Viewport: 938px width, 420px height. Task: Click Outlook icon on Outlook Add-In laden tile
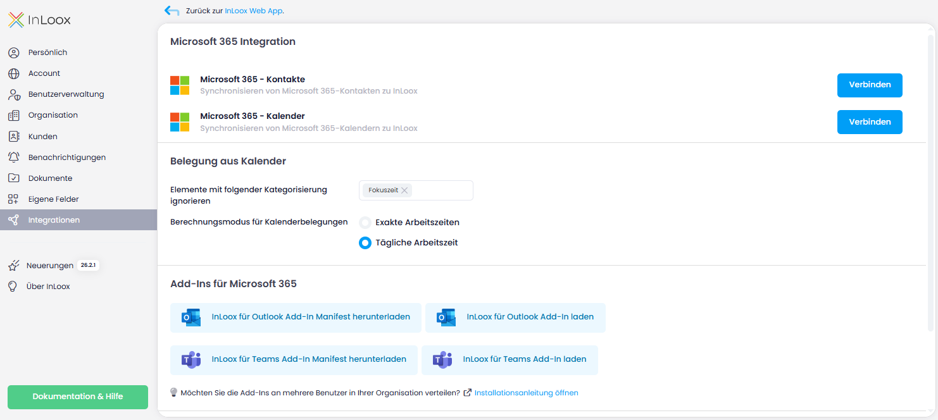tap(446, 318)
